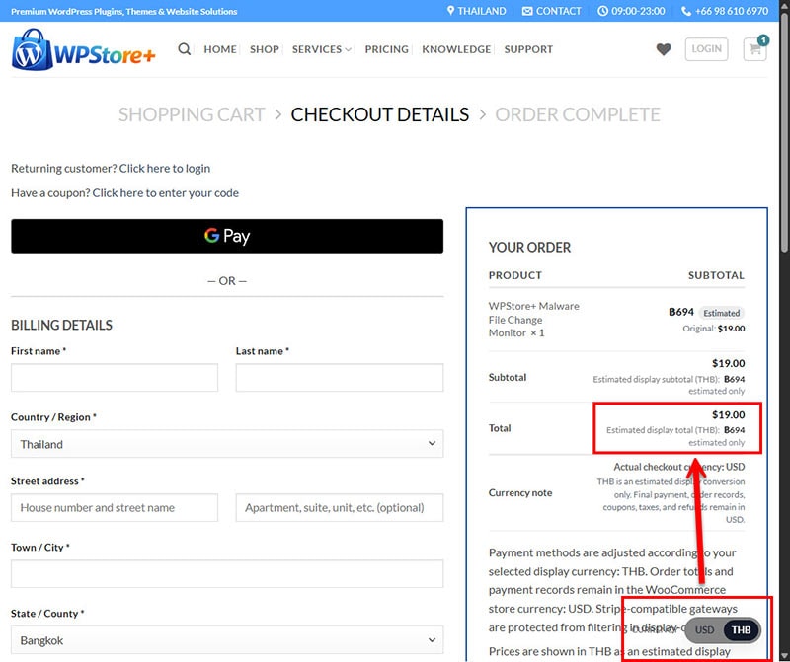Focus the House number and street name field
Viewport: 790px width, 662px height.
(115, 507)
